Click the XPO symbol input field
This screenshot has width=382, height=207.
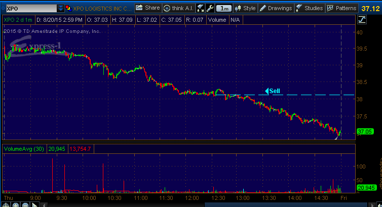pyautogui.click(x=29, y=8)
